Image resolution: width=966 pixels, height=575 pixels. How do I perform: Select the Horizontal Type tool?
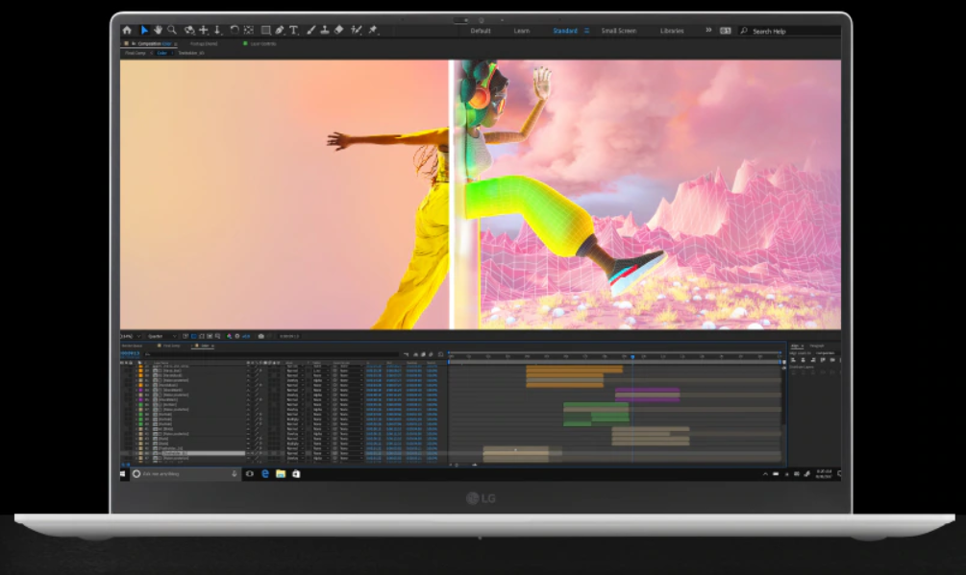point(294,30)
